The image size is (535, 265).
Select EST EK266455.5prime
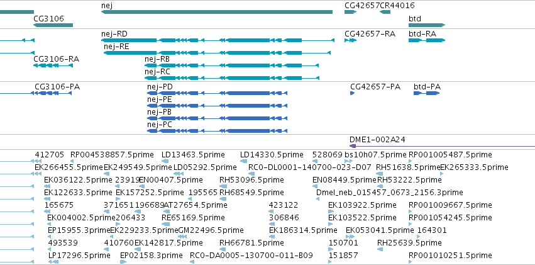(69, 167)
